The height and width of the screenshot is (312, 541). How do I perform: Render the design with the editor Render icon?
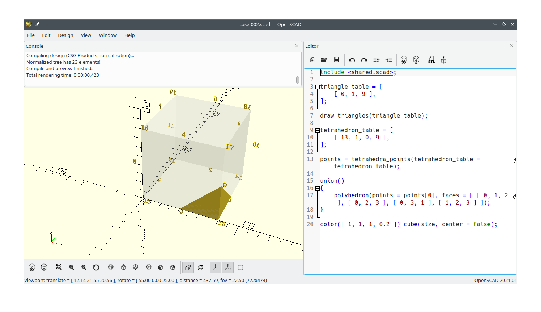[416, 59]
